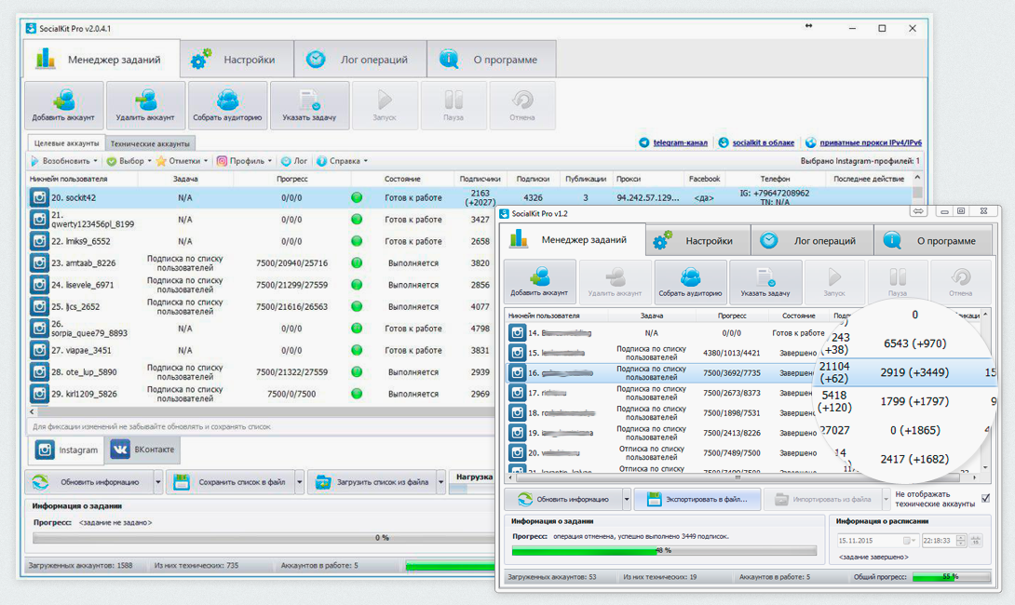Click the Собрать аудиторию icon in the v1.2 window
1015x605 pixels.
pyautogui.click(x=690, y=276)
